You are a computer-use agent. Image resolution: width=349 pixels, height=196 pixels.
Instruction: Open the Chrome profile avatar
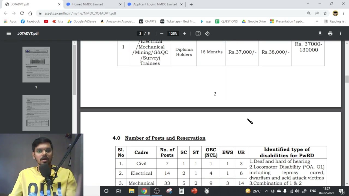click(x=335, y=13)
